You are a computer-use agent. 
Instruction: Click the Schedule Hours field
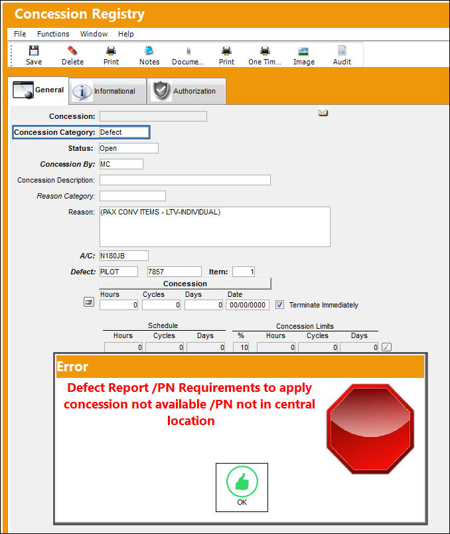[123, 347]
